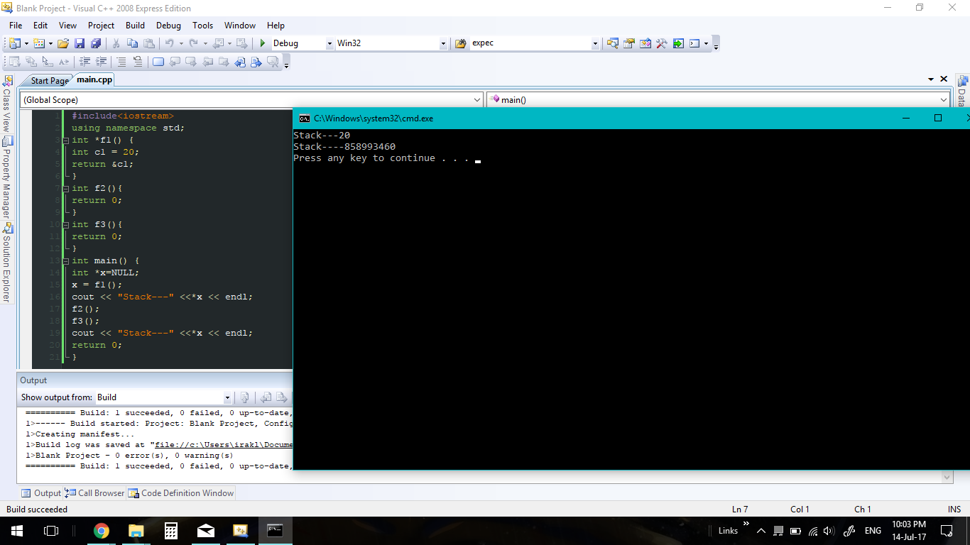Toggle bookmark on current line
The height and width of the screenshot is (545, 970).
click(158, 62)
